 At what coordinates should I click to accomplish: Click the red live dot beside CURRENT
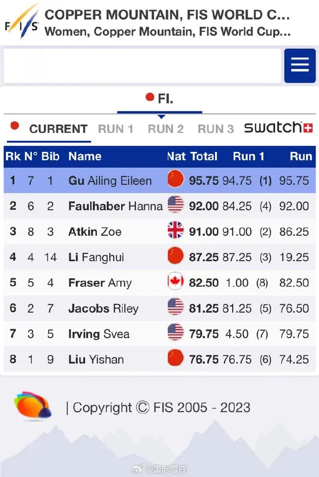pyautogui.click(x=15, y=126)
